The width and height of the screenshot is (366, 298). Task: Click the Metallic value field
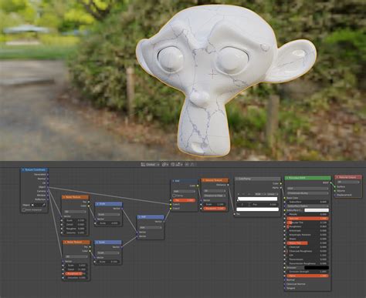[x=308, y=214]
